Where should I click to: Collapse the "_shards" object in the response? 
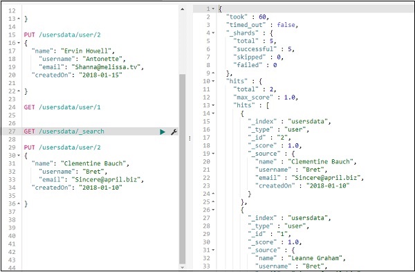213,33
